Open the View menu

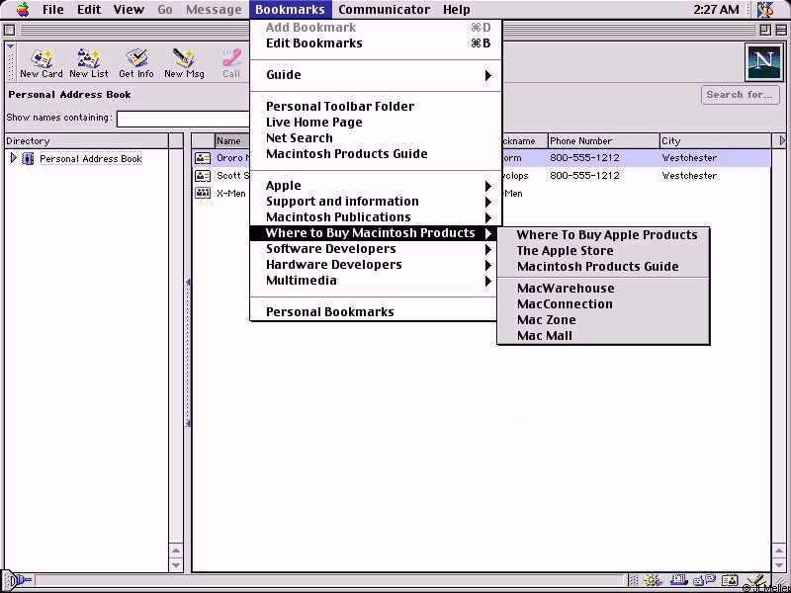click(x=129, y=10)
